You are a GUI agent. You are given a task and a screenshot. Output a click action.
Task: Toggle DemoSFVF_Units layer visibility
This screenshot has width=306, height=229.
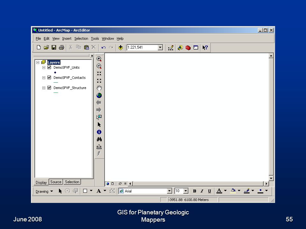coord(49,67)
